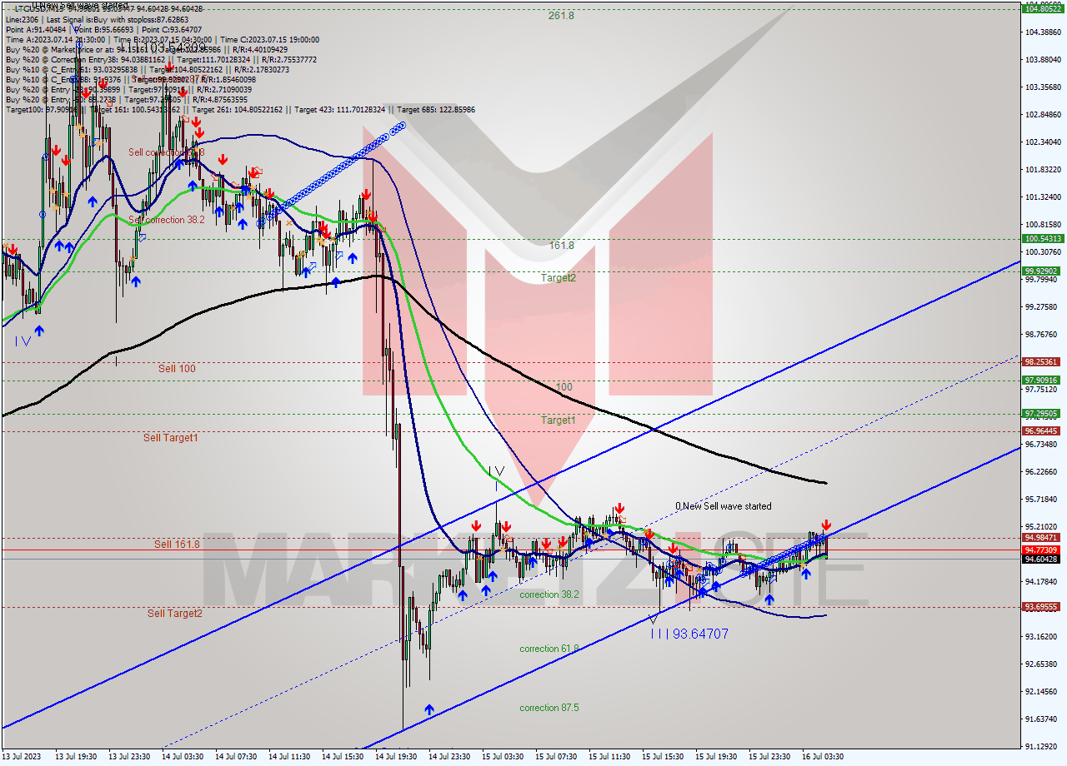Click the green 99.92902 price tag
The image size is (1067, 766).
point(1042,271)
